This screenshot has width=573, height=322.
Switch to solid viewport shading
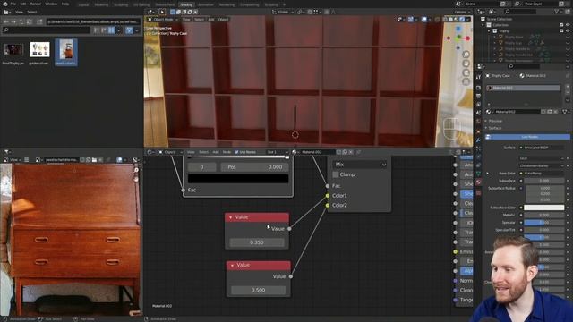click(450, 20)
